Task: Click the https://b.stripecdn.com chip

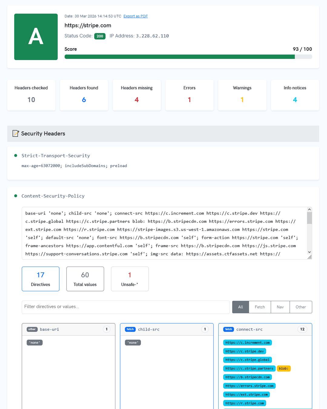Action: tap(247, 377)
